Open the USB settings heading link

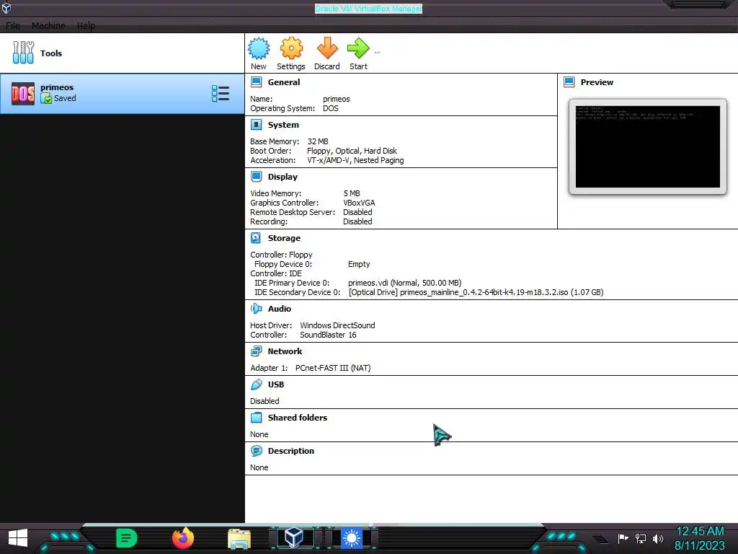(x=276, y=384)
